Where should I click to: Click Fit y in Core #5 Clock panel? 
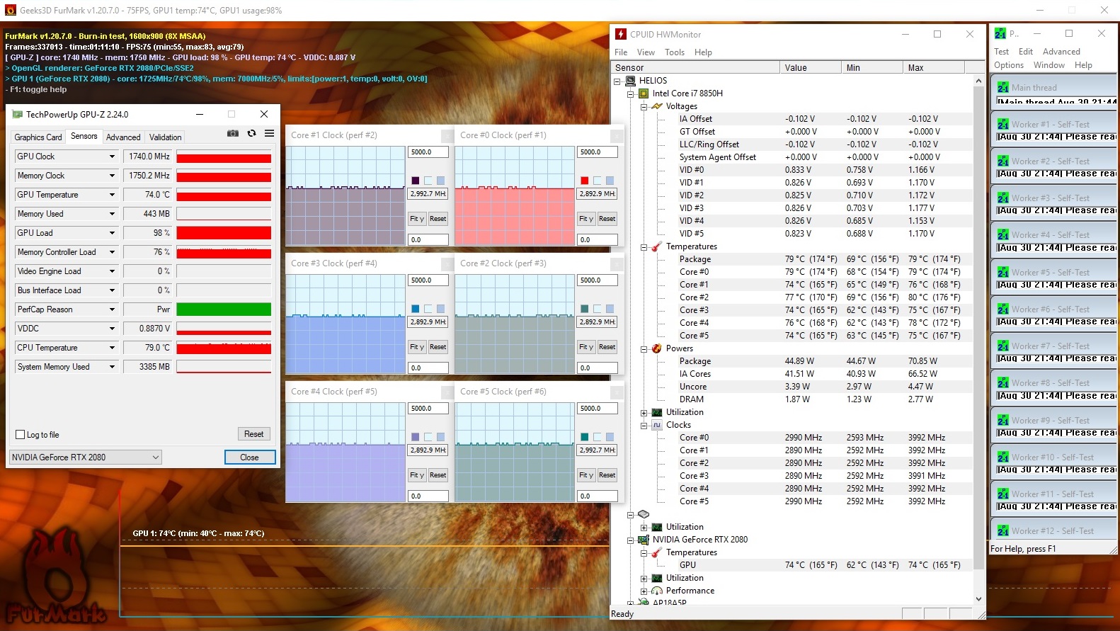click(x=586, y=475)
